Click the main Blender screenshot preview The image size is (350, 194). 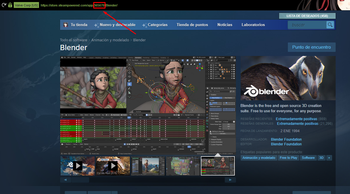[148, 105]
